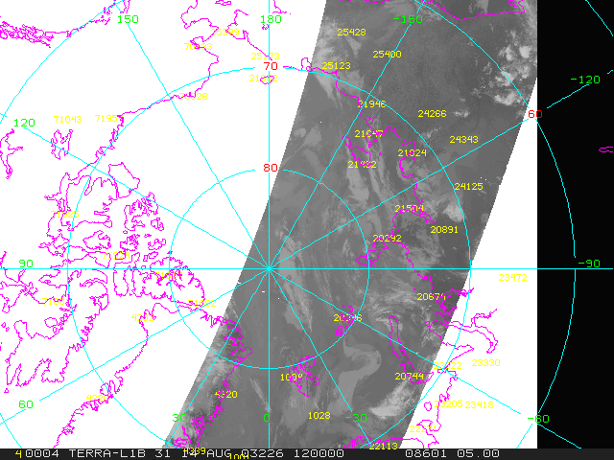Click station label 25400
The image size is (614, 460).
(x=387, y=55)
